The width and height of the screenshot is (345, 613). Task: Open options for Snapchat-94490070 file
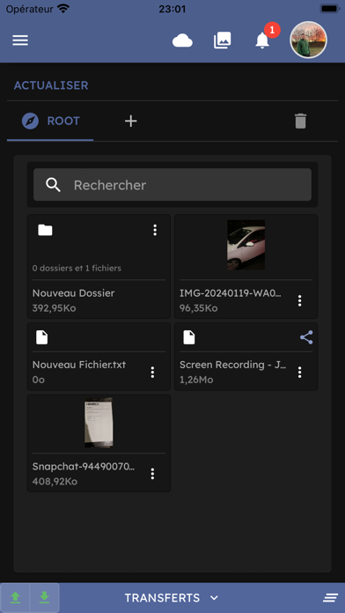point(153,474)
